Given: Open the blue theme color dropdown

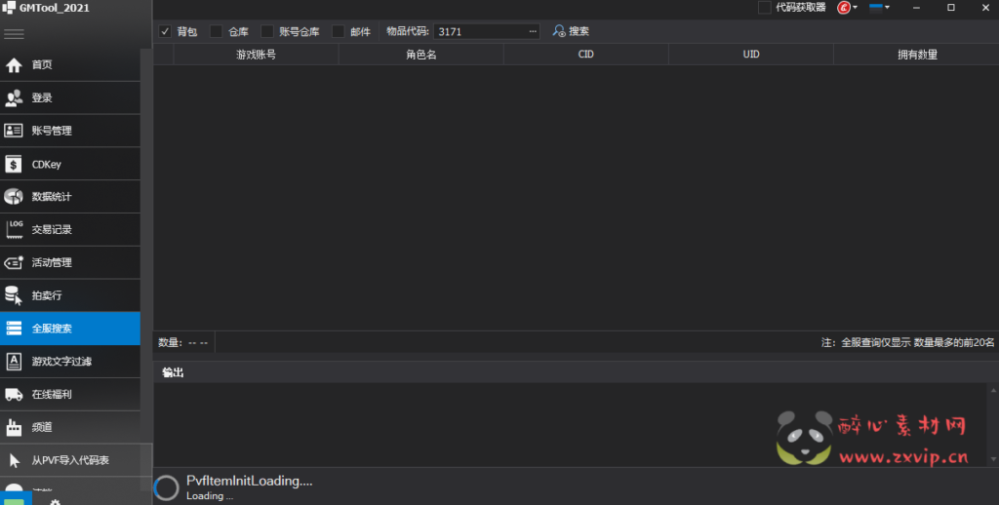Looking at the screenshot, I should tap(879, 8).
